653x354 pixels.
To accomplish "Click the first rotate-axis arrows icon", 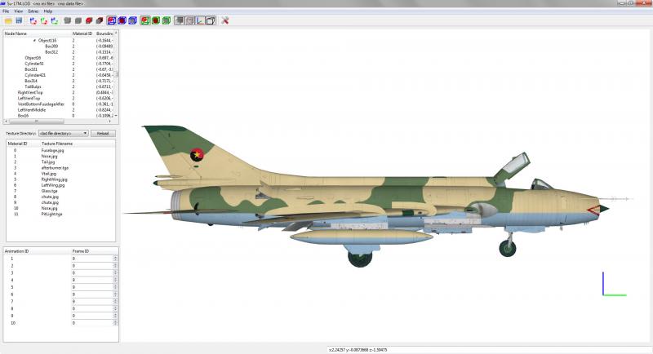I will click(33, 20).
